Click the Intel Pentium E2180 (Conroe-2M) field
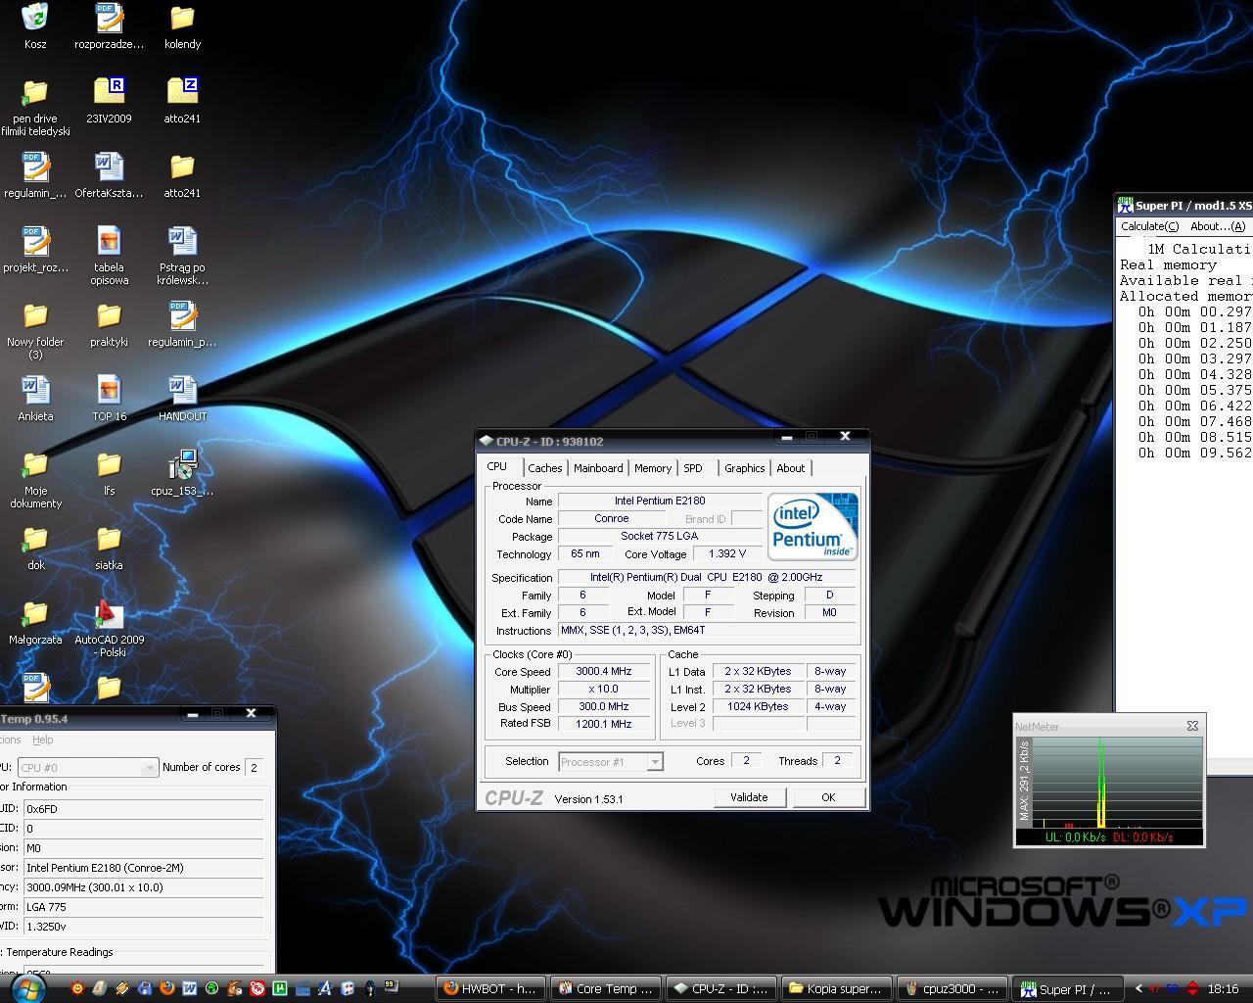This screenshot has width=1253, height=1003. (144, 868)
